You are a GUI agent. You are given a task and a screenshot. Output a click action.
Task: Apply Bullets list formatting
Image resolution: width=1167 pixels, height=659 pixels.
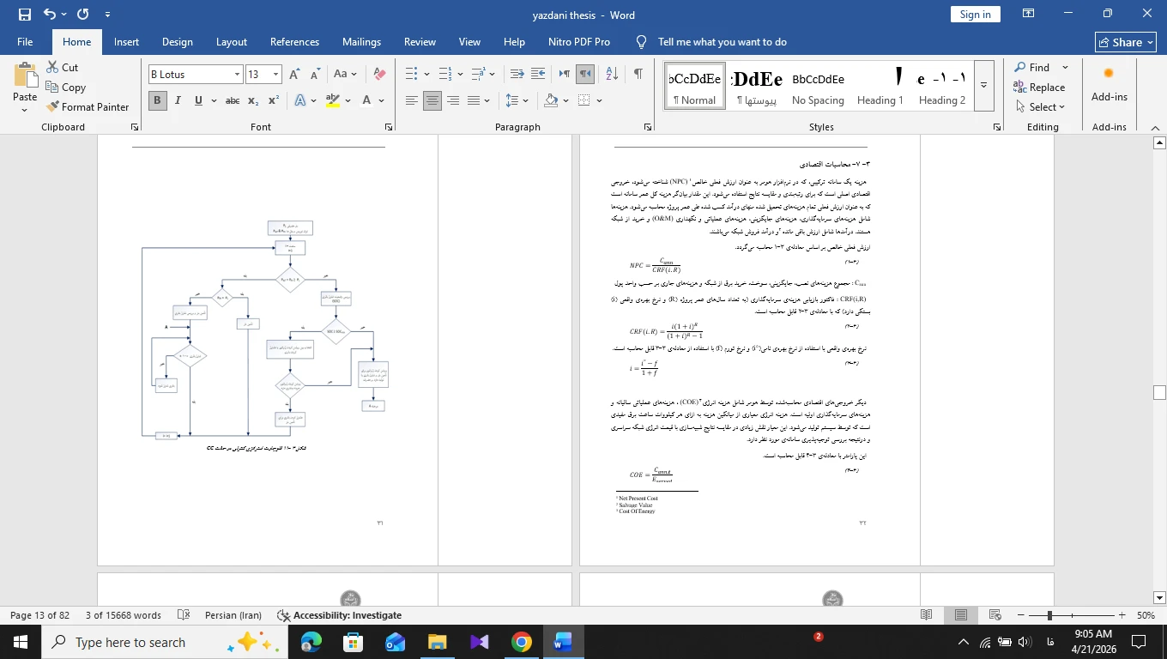tap(411, 75)
